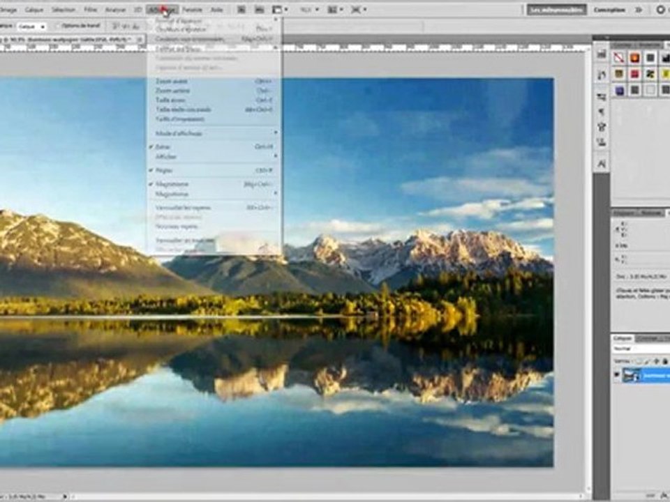670x502 pixels.
Task: Expand the Afficher submenu
Action: click(214, 157)
